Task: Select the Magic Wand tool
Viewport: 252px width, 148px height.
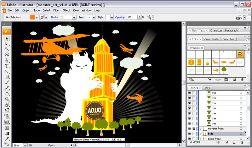Action: 7,49
